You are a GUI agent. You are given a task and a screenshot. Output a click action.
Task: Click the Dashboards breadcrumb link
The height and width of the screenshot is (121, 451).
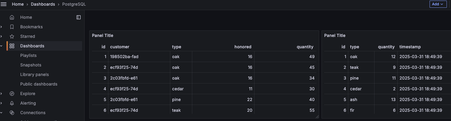43,4
